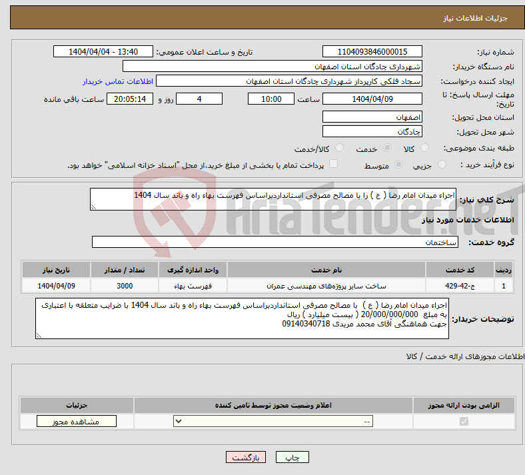Click the اطلاعات خدمات مورد نیاز heading
Screen dimensions: 525x475
[468, 220]
